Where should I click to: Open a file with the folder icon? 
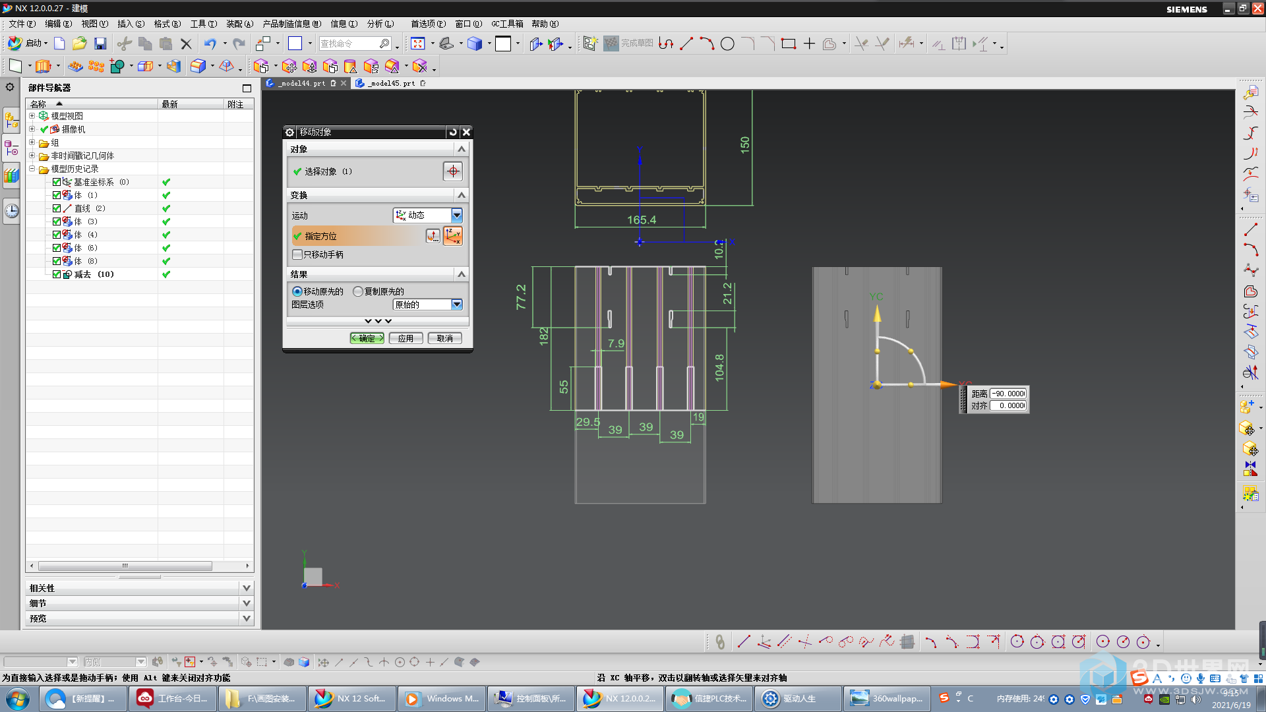pos(80,44)
